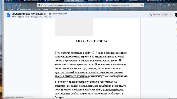Open the Firefox account icon
Screen dimensions: 177x99
tap(169, 5)
